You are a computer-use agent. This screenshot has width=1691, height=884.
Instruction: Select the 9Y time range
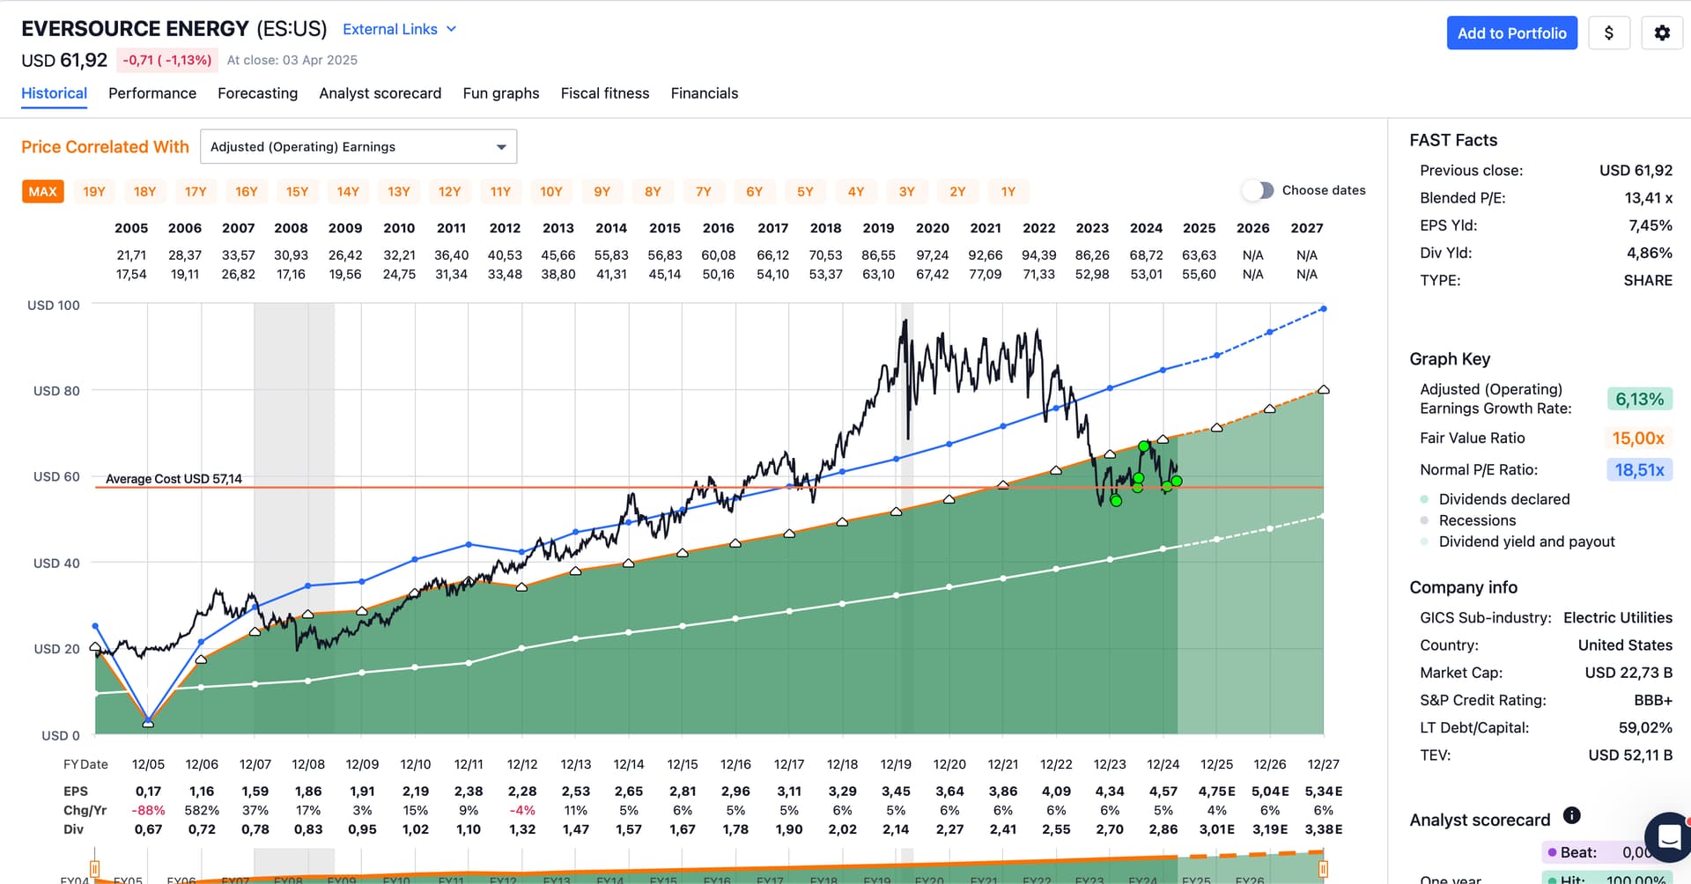pyautogui.click(x=602, y=192)
